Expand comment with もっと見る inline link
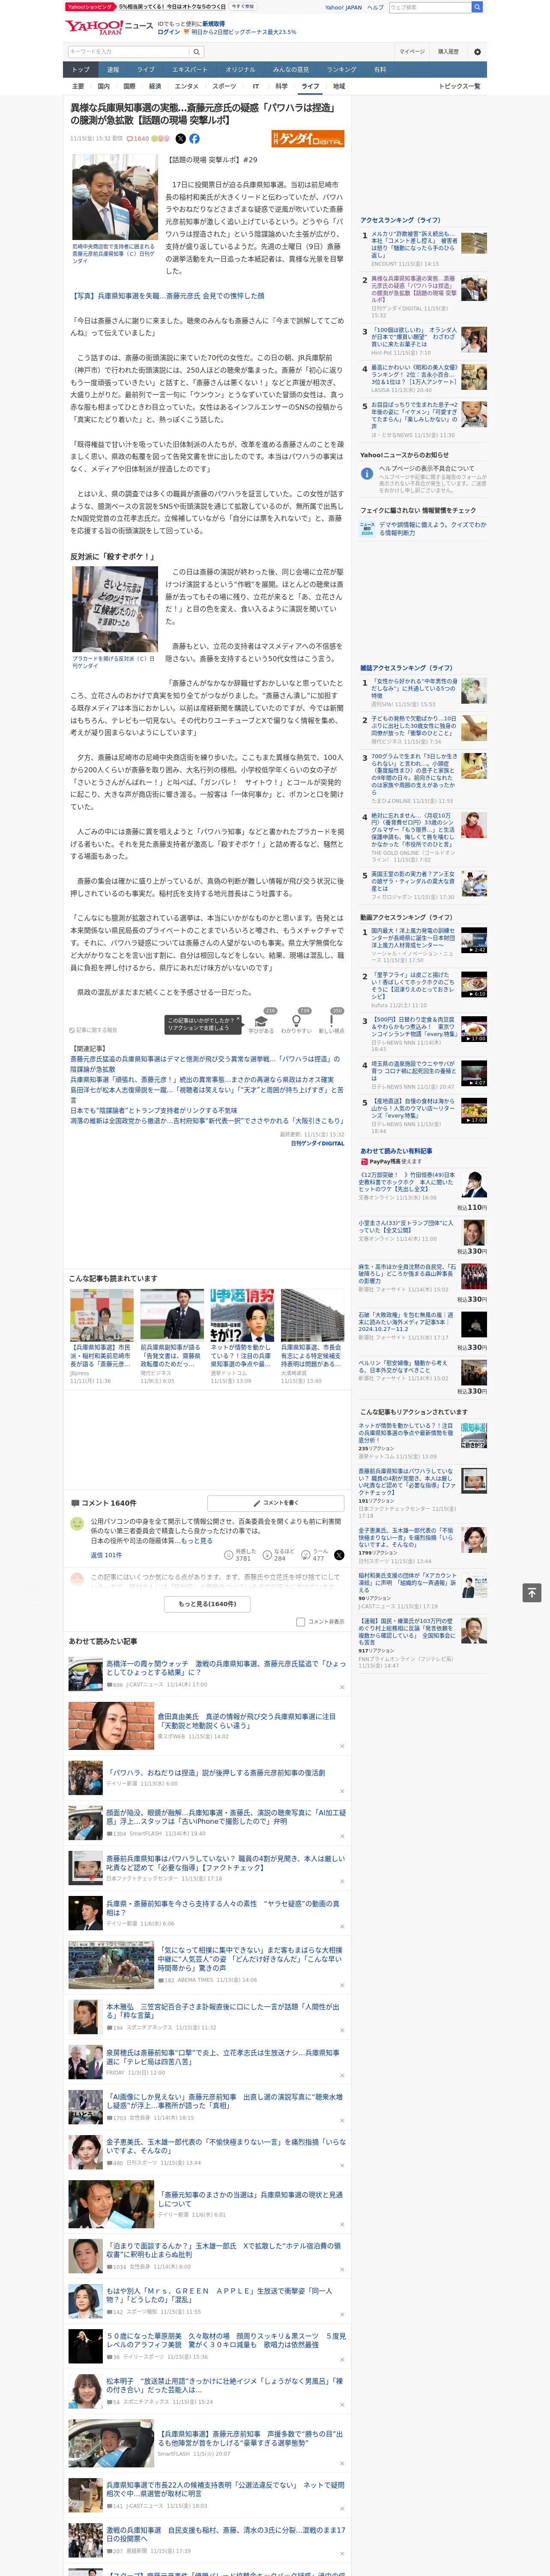Viewport: 550px width, 2576px height. 197,1541
